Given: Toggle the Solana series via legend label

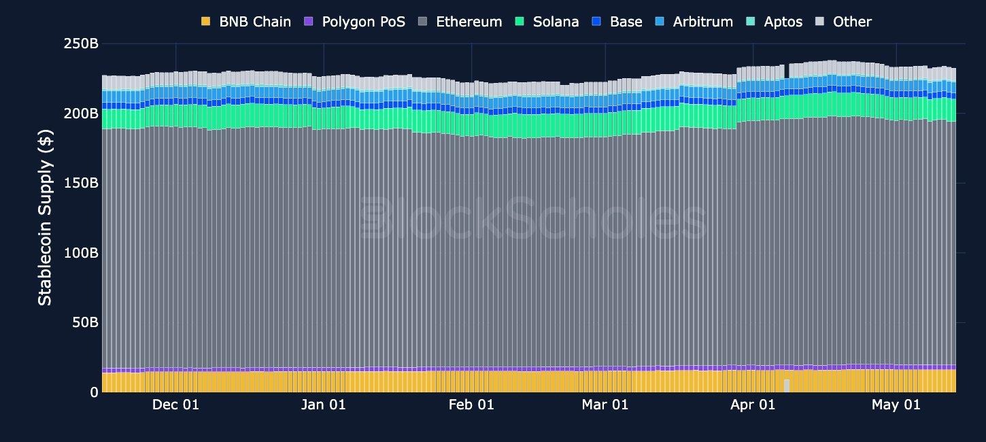Looking at the screenshot, I should (x=556, y=22).
